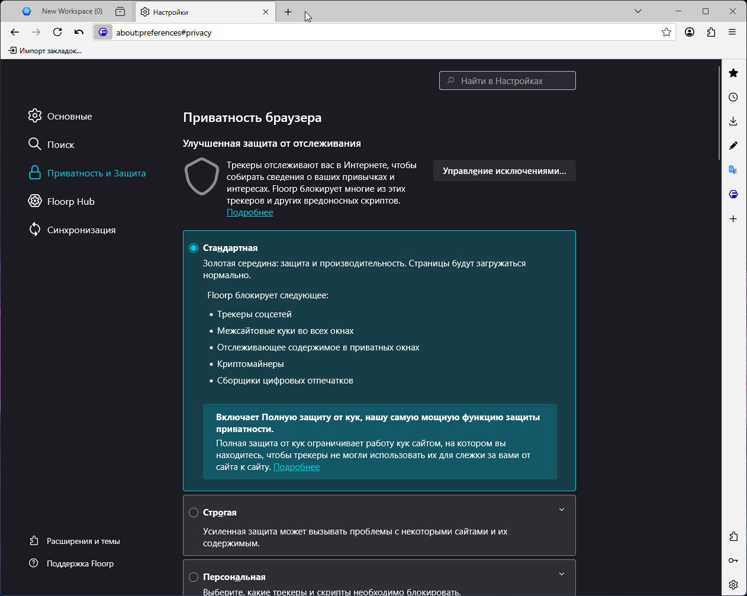Select the Персональная protection radio button

coord(194,577)
